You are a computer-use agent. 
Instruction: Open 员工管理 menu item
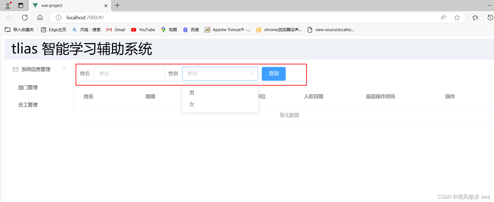28,105
